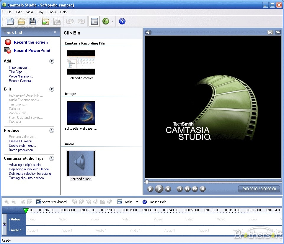Screen dimensions: 284x244
Task: Open tip Defining a selection for editing
Action: pos(30,174)
